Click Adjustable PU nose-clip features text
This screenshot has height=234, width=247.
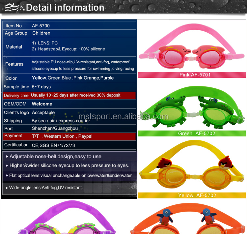[x=80, y=62]
